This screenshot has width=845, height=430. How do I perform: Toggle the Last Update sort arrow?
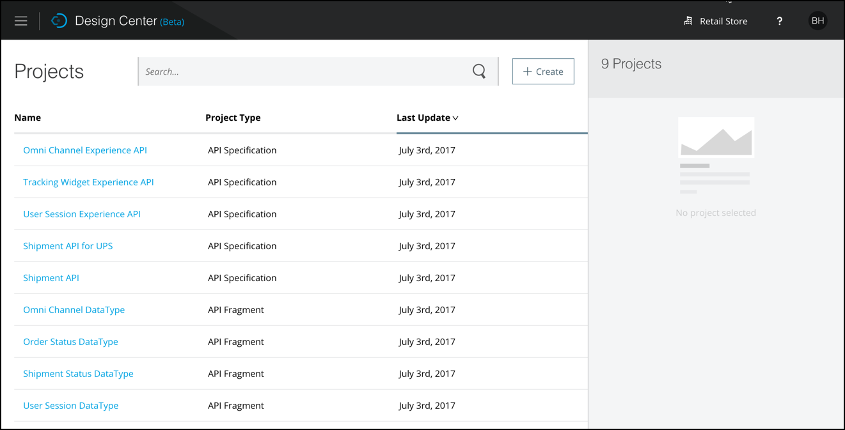[455, 118]
